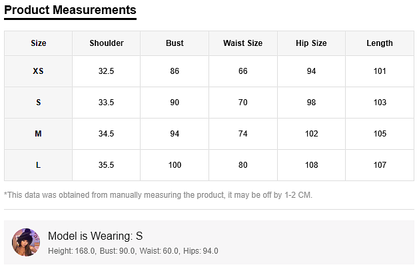The height and width of the screenshot is (273, 417).
Task: Select the L length value 107
Action: pos(380,165)
